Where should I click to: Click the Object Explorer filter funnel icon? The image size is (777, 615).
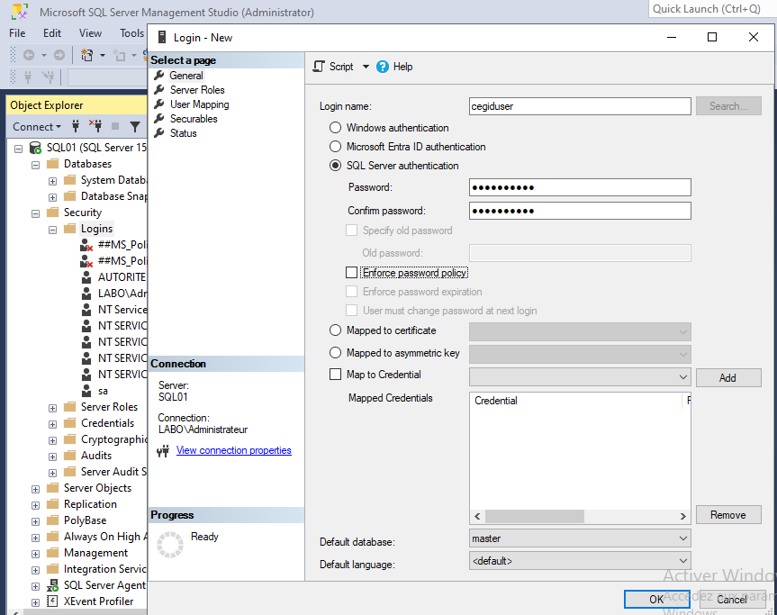coord(135,127)
